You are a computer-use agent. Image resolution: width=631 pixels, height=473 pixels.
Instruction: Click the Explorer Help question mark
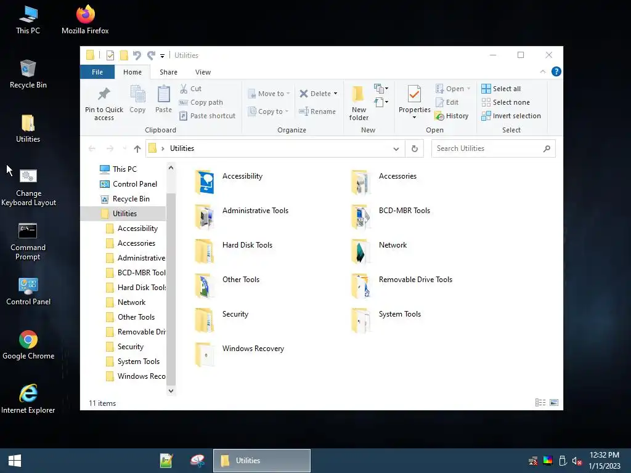pos(556,71)
